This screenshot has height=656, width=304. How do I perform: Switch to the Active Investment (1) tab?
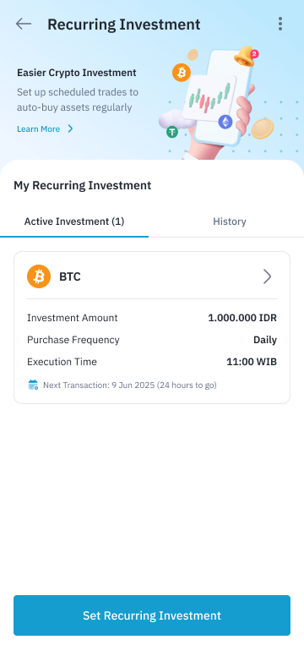74,221
